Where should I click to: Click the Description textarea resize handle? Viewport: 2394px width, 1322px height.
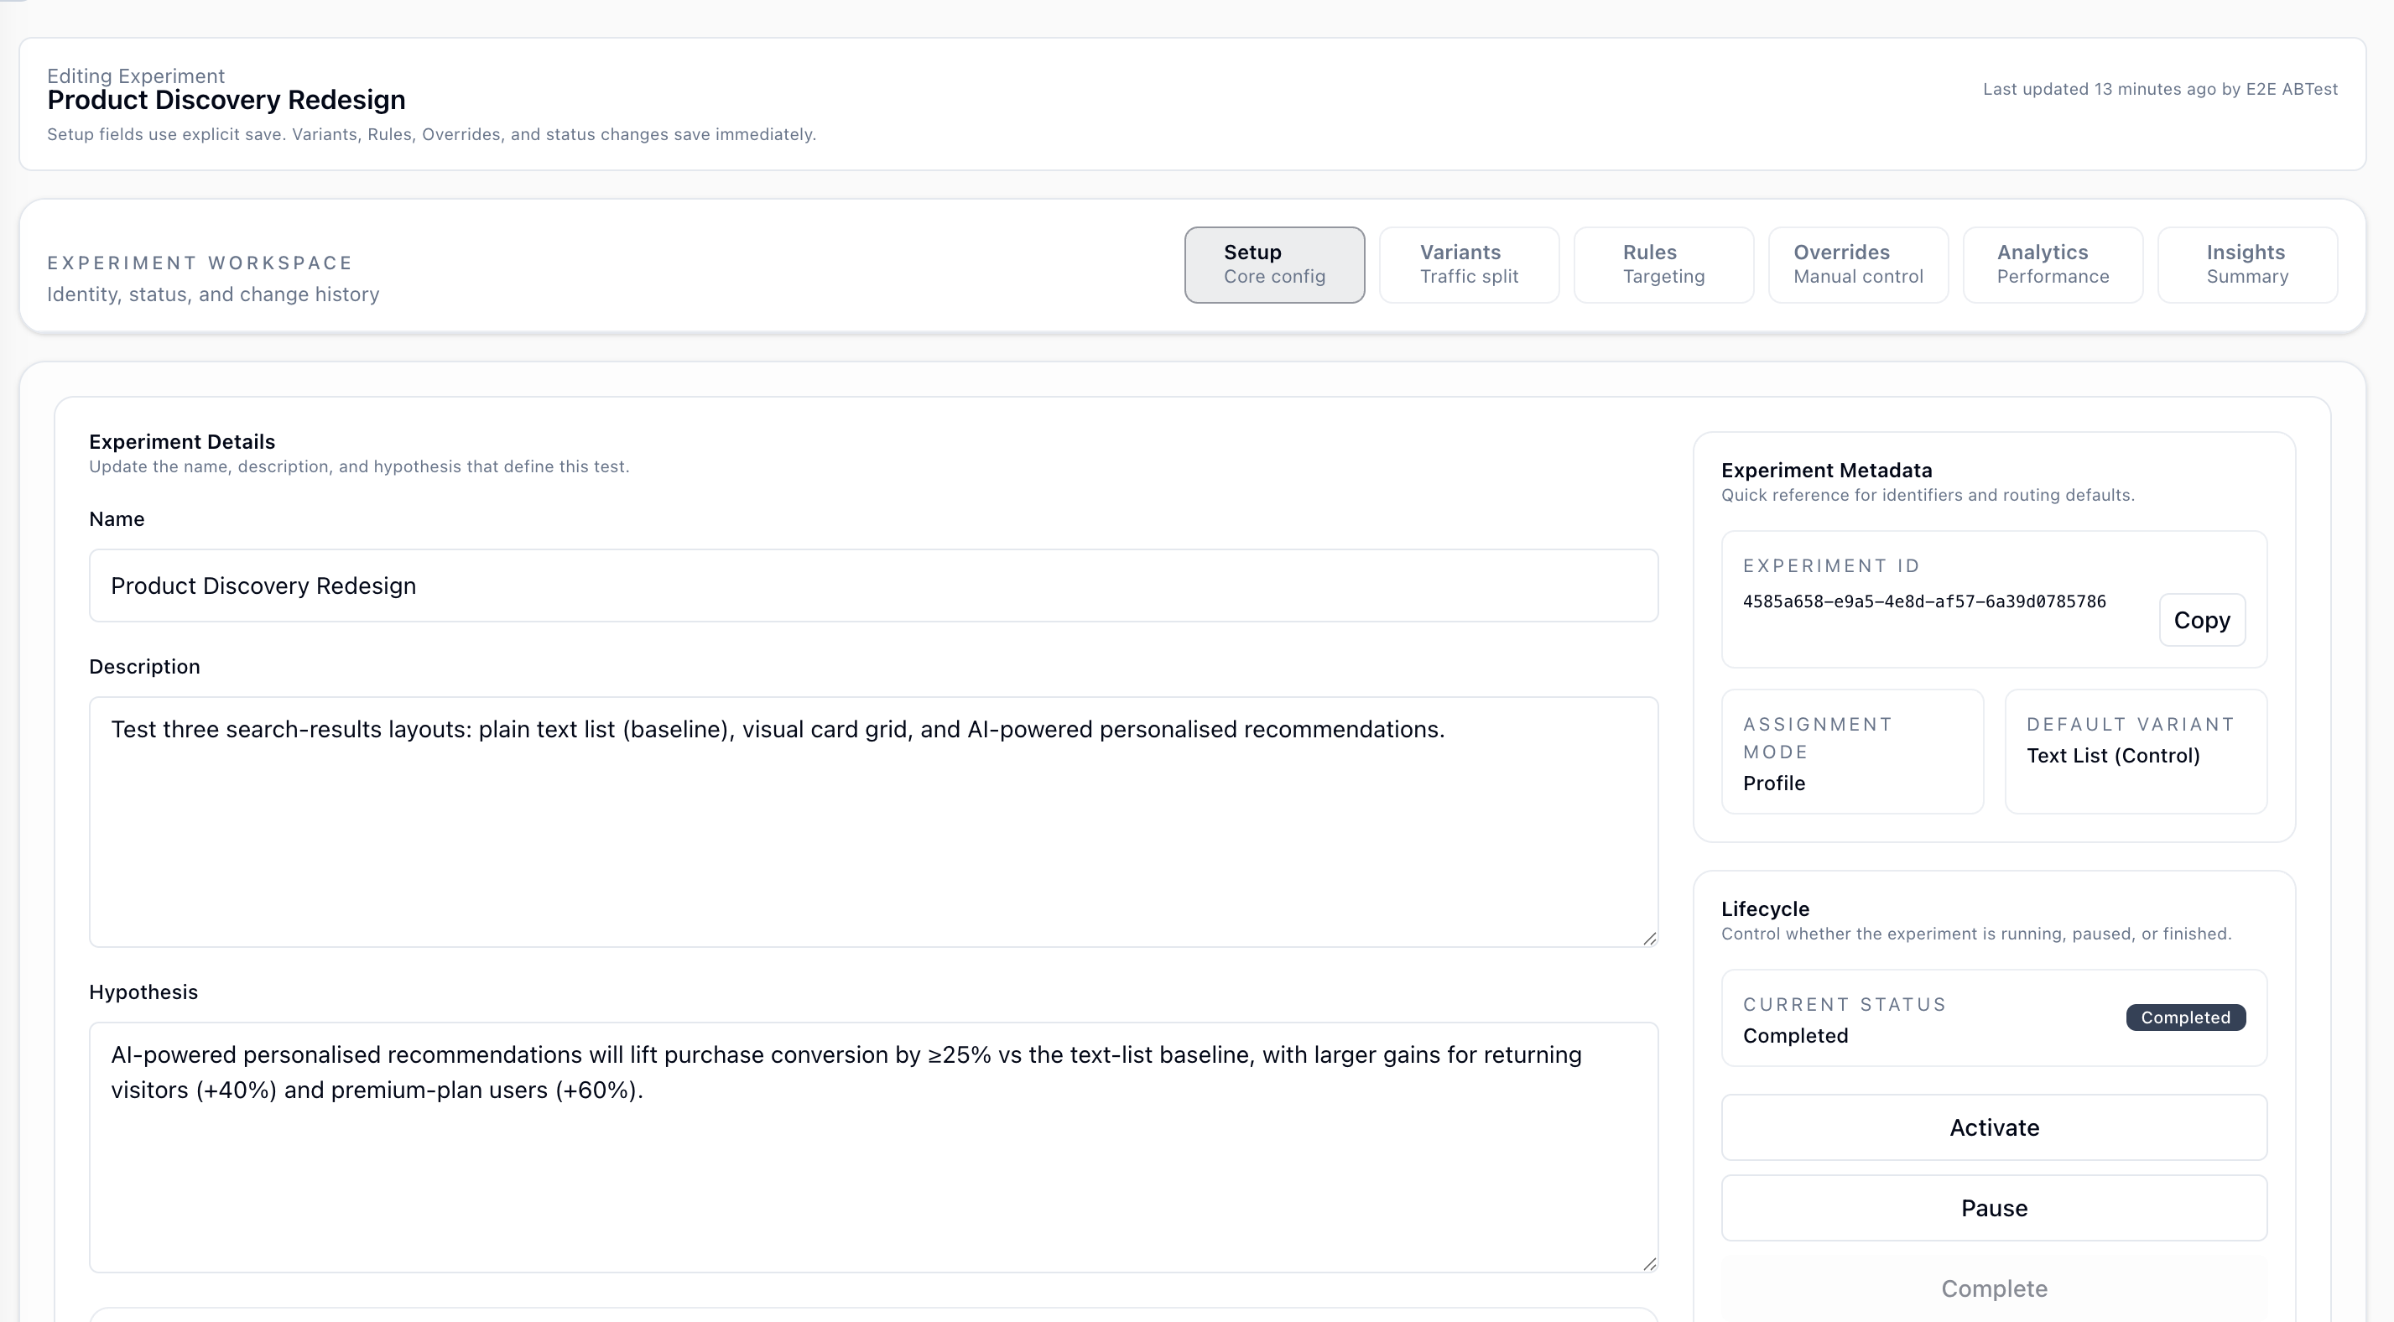point(1650,938)
